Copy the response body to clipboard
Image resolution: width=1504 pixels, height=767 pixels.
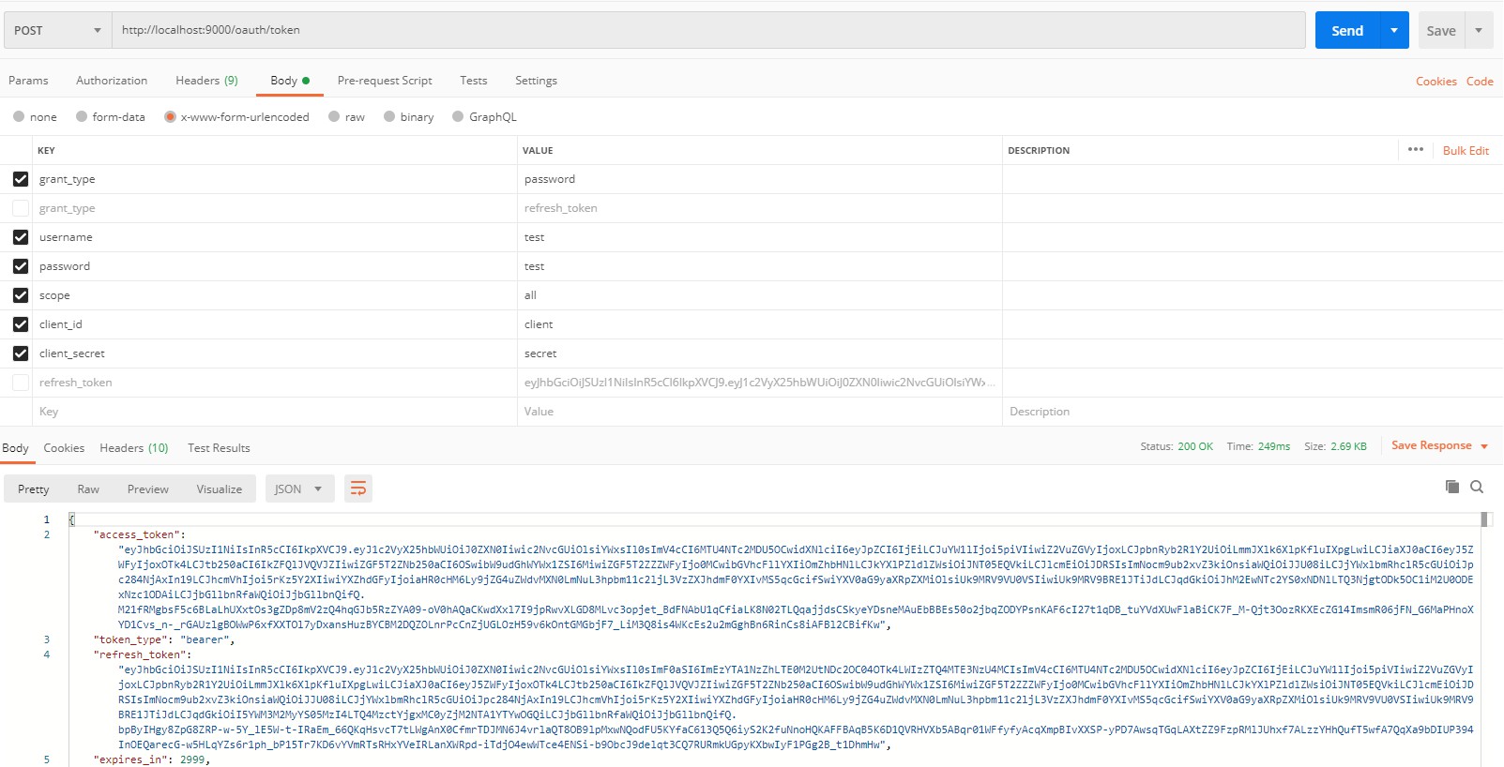point(1452,487)
